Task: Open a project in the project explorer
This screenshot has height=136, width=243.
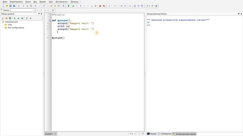Action: 6,18
